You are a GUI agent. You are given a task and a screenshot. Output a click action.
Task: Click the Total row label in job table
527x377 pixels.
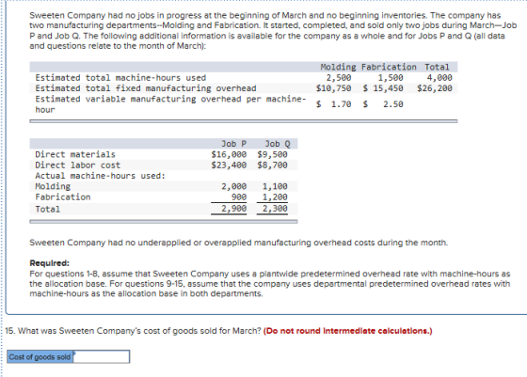point(48,209)
